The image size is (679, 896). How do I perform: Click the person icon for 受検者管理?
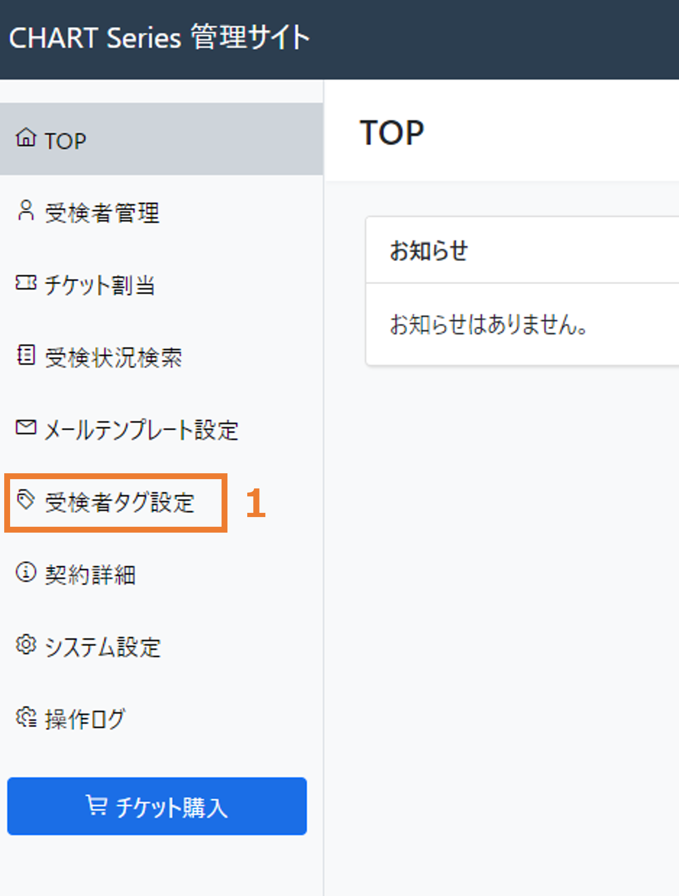point(26,211)
